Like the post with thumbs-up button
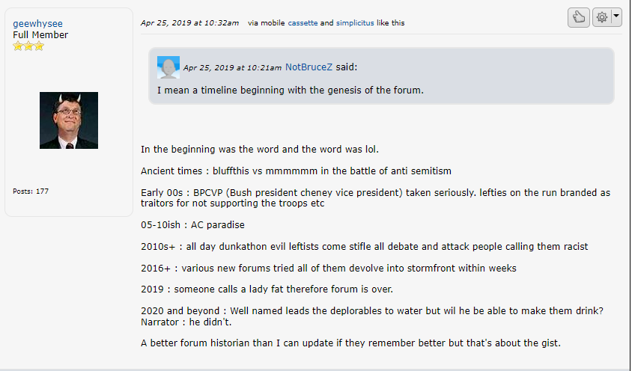This screenshot has height=371, width=632. (x=578, y=16)
